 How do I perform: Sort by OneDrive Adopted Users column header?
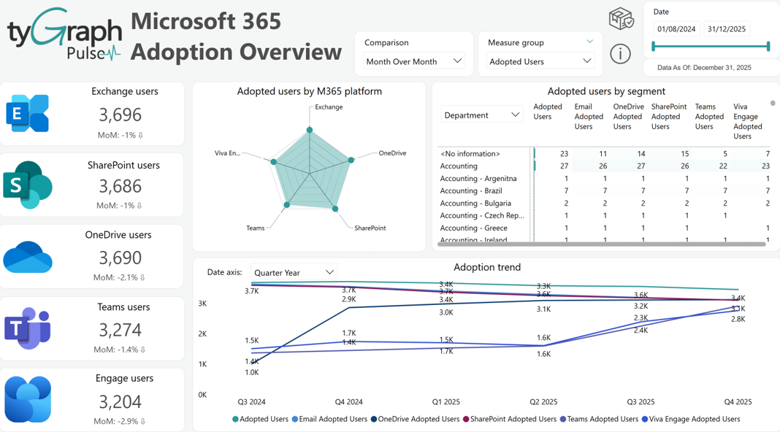(628, 116)
